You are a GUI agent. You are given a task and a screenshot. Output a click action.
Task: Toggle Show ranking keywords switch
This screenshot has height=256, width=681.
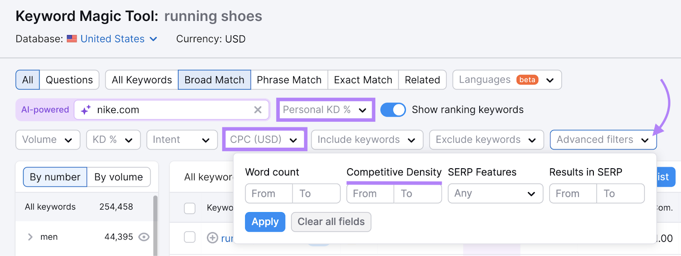[392, 110]
